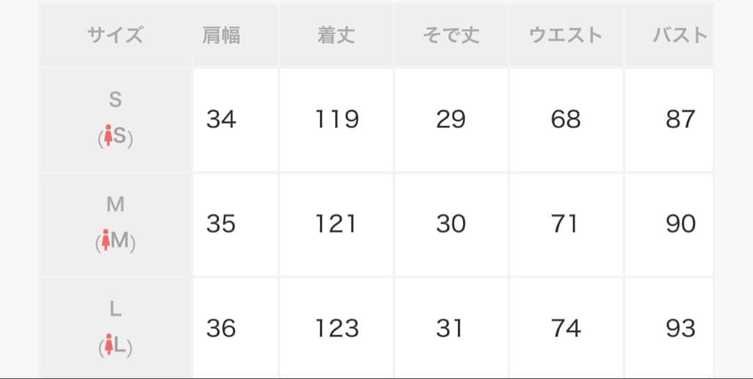Click the red person icon in M row
753x379 pixels.
coord(106,242)
